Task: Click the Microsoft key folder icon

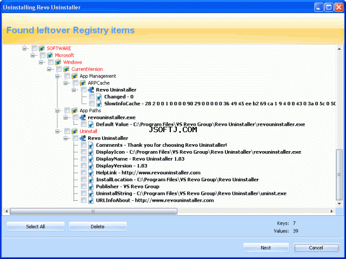Action: [x=50, y=55]
